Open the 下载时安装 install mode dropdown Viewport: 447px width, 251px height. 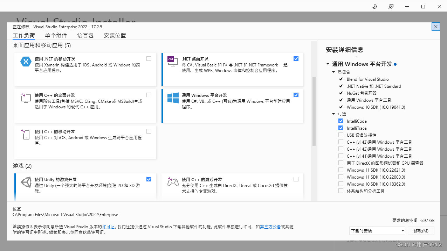click(x=377, y=231)
